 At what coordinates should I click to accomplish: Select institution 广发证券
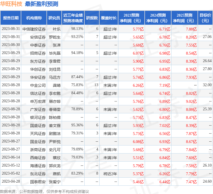click(38, 109)
